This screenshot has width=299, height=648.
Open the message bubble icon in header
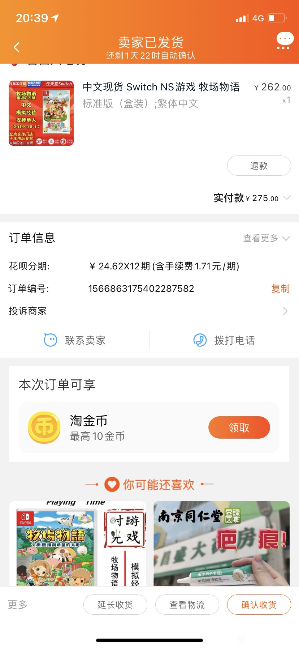pos(285,40)
